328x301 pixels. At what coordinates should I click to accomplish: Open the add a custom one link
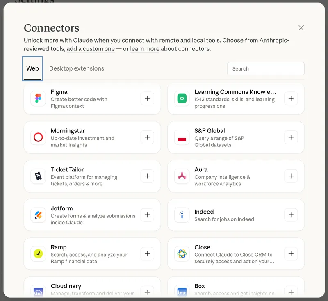pos(91,49)
